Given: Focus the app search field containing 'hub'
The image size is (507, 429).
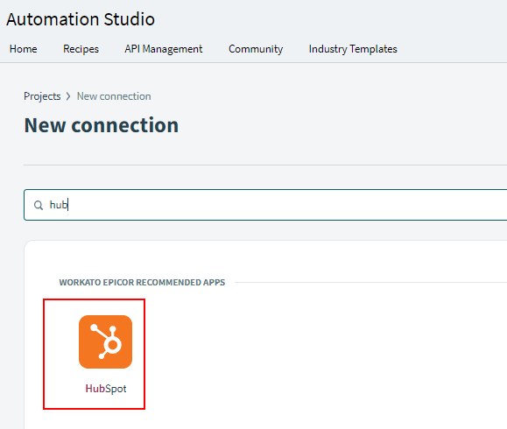Looking at the screenshot, I should pyautogui.click(x=265, y=205).
